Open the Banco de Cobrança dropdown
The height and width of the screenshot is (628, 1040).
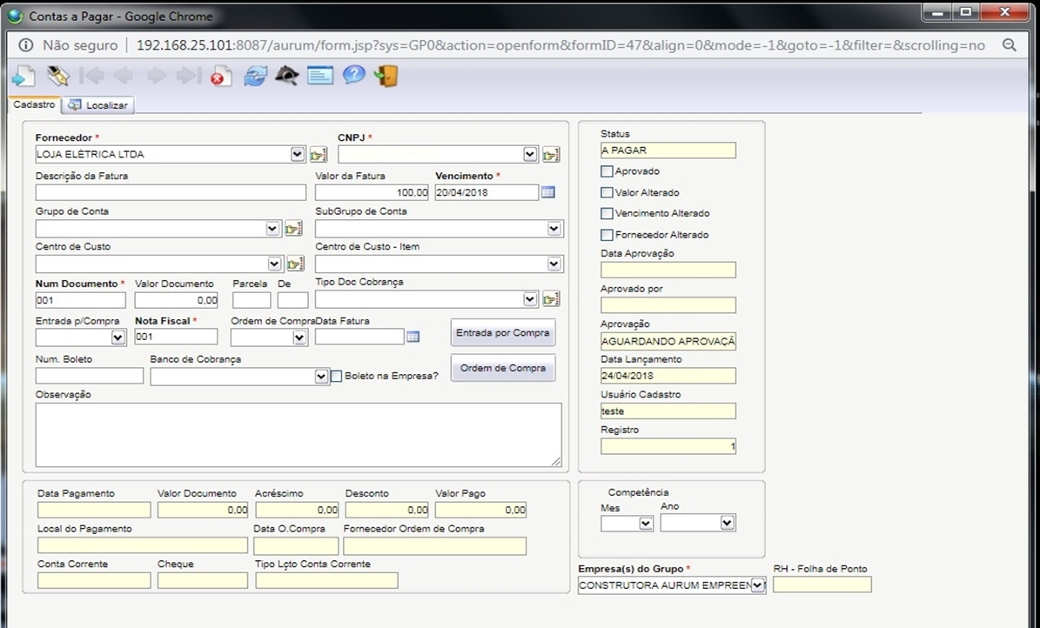click(321, 377)
